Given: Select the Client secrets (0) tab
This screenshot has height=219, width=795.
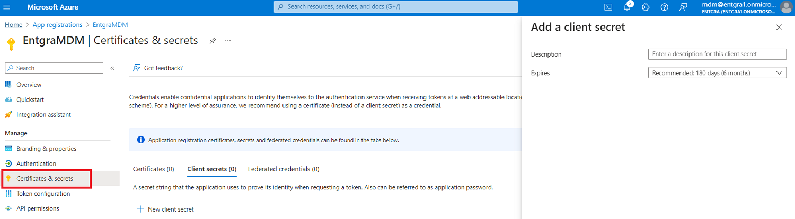Looking at the screenshot, I should click(x=212, y=169).
